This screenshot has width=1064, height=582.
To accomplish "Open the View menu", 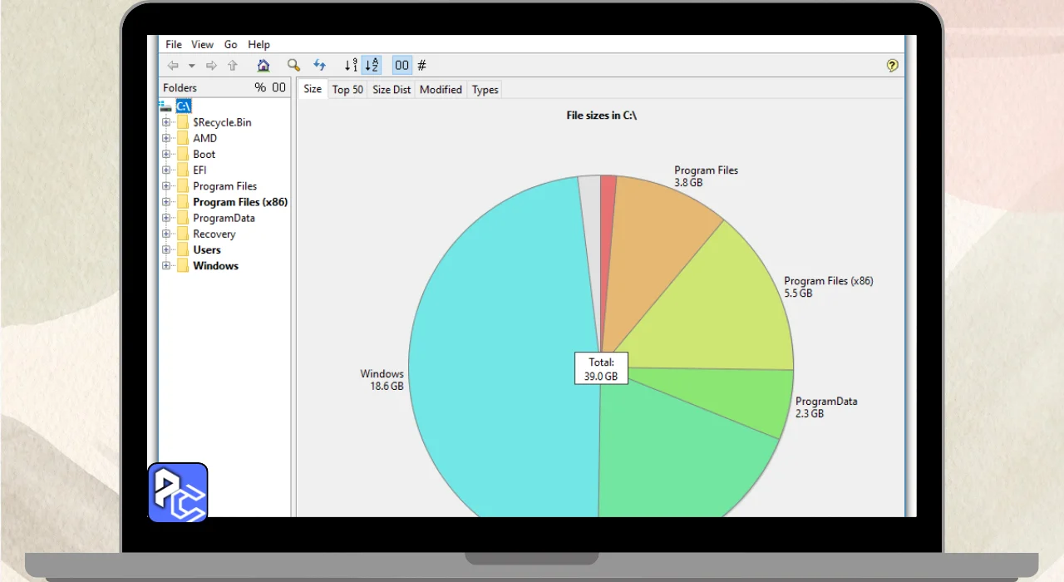I will pyautogui.click(x=202, y=45).
